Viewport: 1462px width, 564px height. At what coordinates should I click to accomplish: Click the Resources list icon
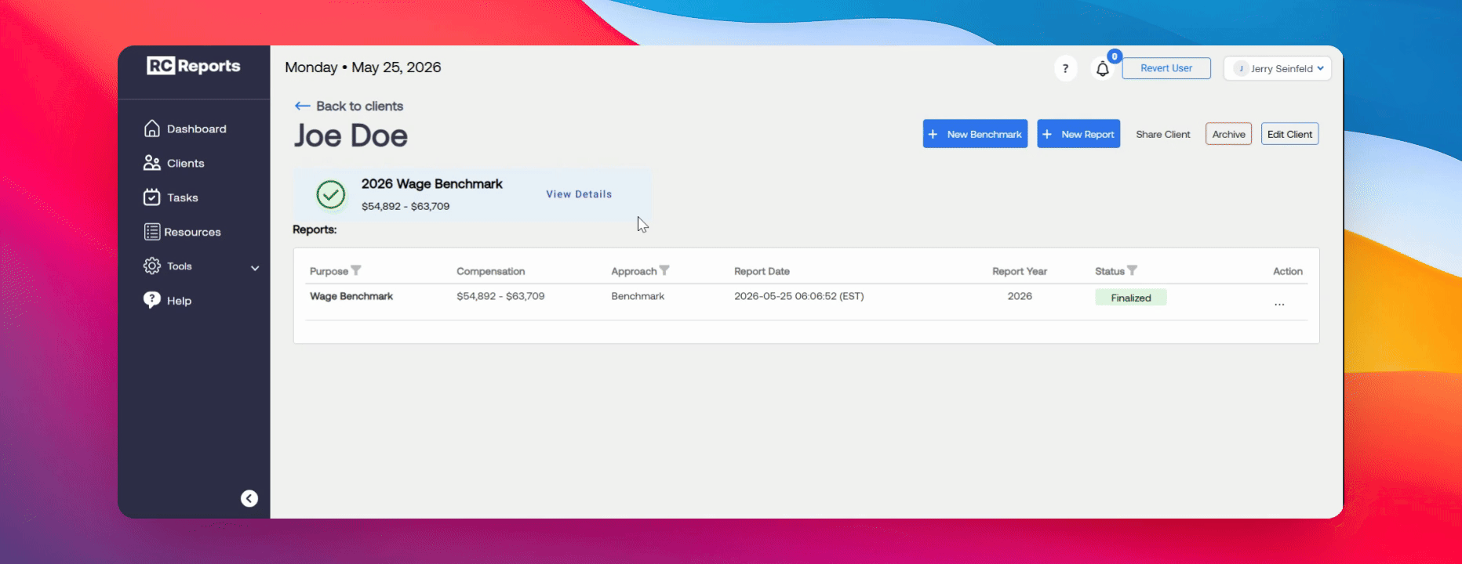pos(152,232)
